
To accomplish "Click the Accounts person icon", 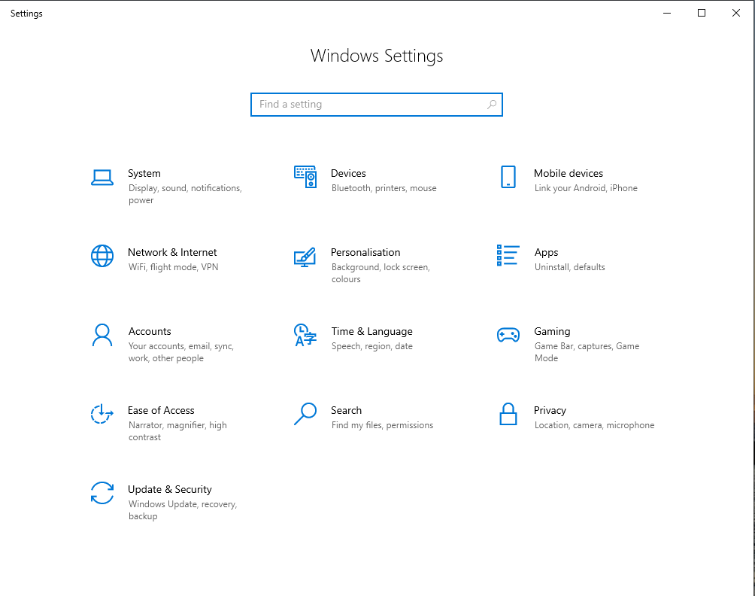I will [x=102, y=335].
